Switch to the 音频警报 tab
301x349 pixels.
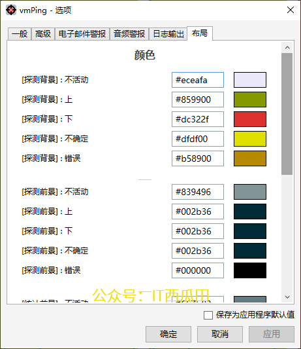click(129, 34)
